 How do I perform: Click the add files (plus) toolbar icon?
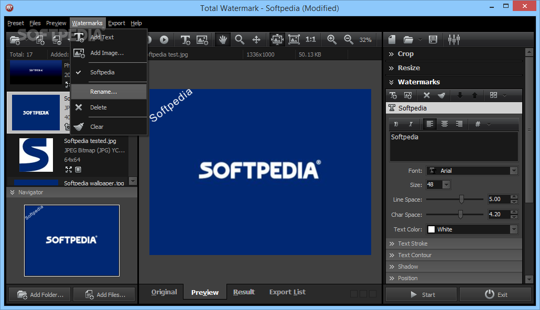point(40,40)
